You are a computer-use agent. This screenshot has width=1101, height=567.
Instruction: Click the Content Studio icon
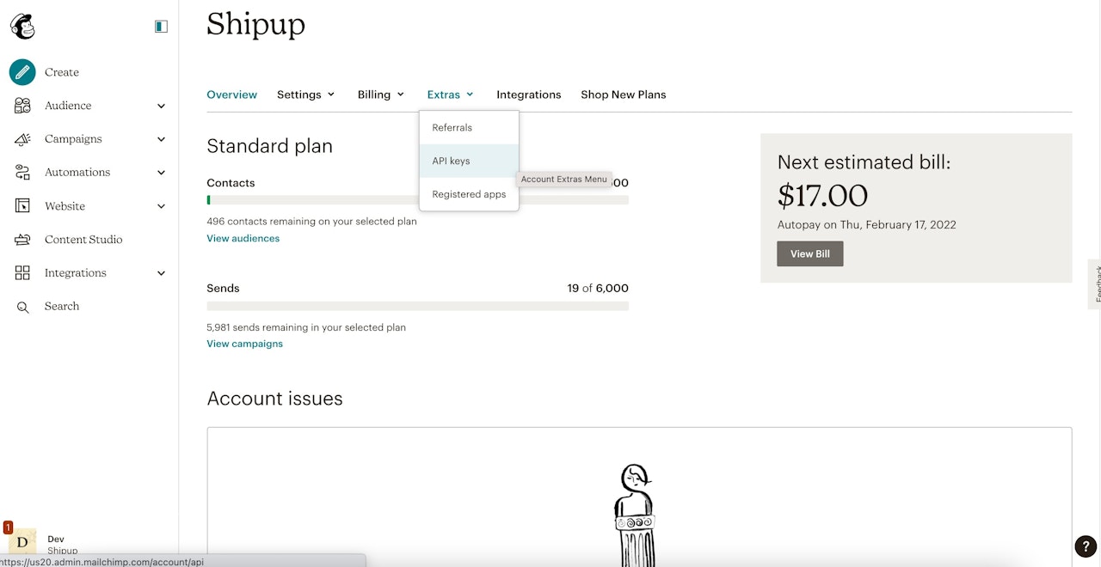pos(22,240)
